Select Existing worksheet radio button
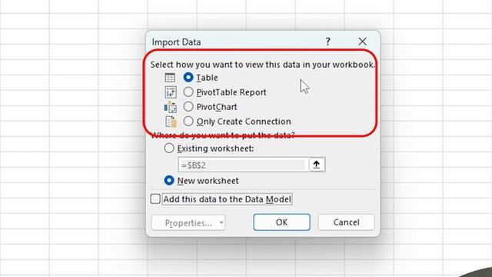 point(169,149)
